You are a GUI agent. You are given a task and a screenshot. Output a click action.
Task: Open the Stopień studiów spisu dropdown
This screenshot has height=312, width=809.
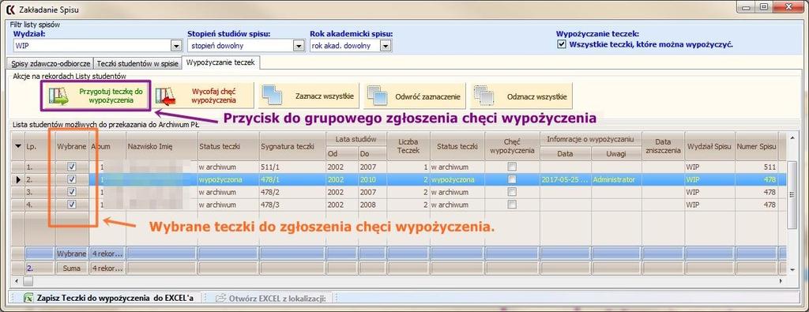tap(298, 46)
